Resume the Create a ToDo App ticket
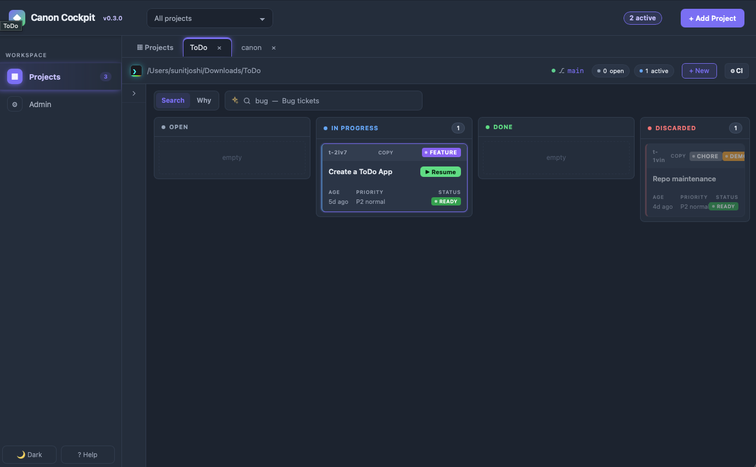Viewport: 756px width, 467px height. click(441, 172)
